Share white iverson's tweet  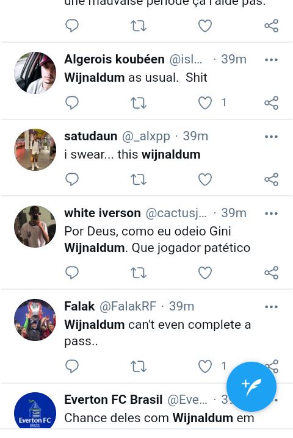click(x=271, y=273)
